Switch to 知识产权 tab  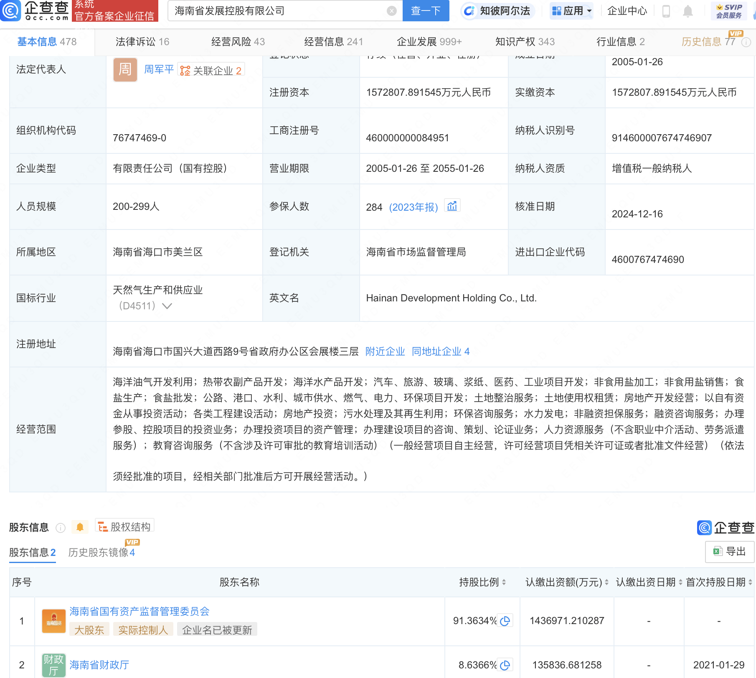(x=525, y=42)
